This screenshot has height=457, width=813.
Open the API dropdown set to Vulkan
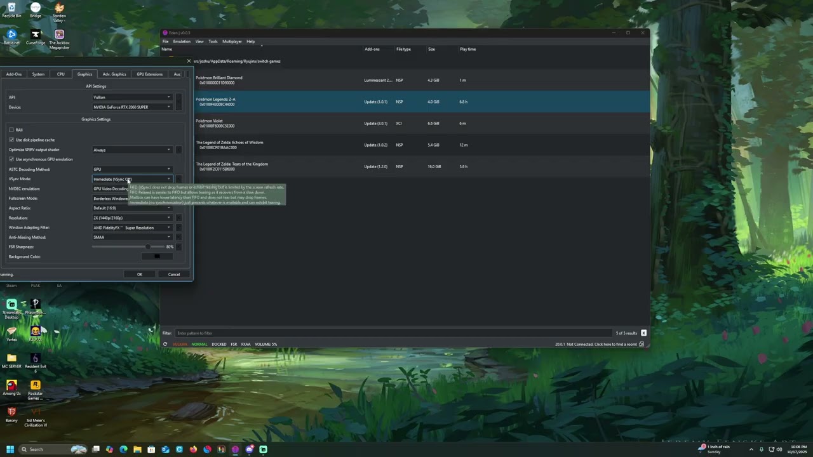point(132,97)
